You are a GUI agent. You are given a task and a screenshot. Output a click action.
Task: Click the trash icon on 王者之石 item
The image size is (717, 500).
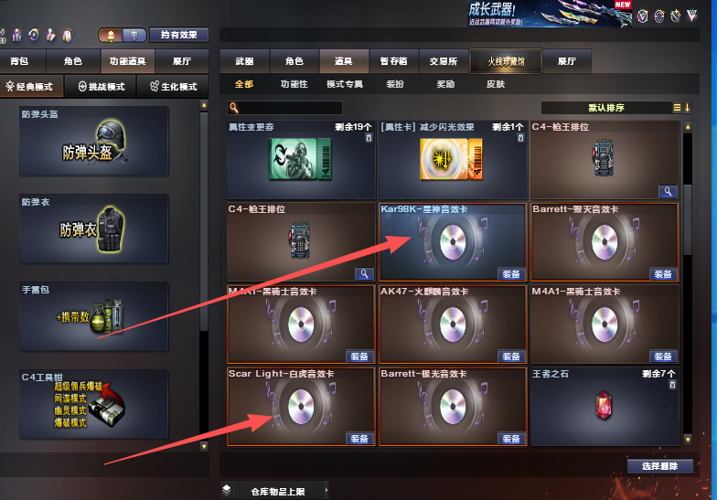672,385
